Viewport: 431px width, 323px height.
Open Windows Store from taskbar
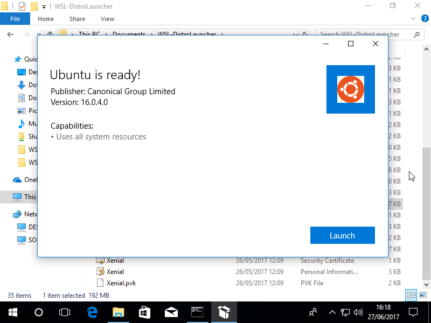pyautogui.click(x=144, y=312)
